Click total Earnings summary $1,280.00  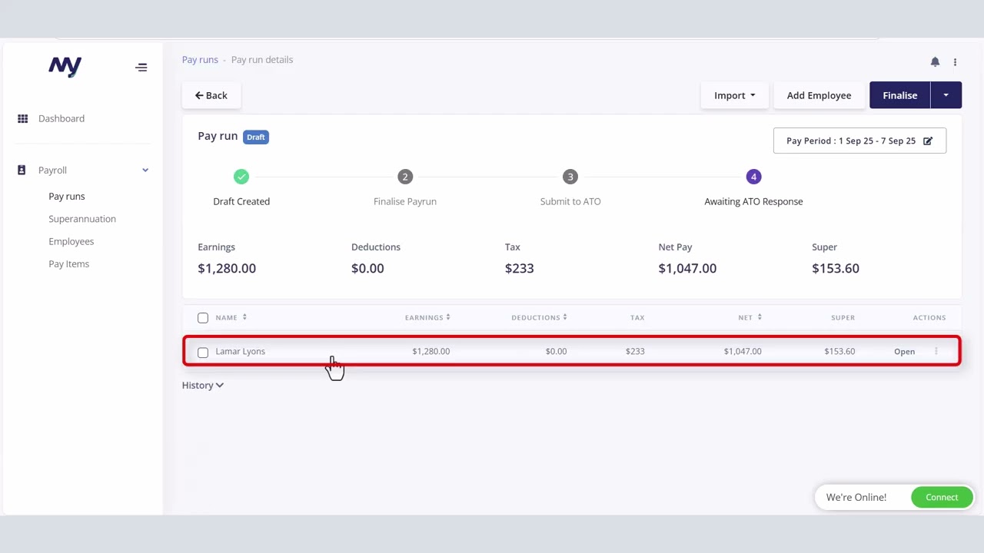(227, 268)
